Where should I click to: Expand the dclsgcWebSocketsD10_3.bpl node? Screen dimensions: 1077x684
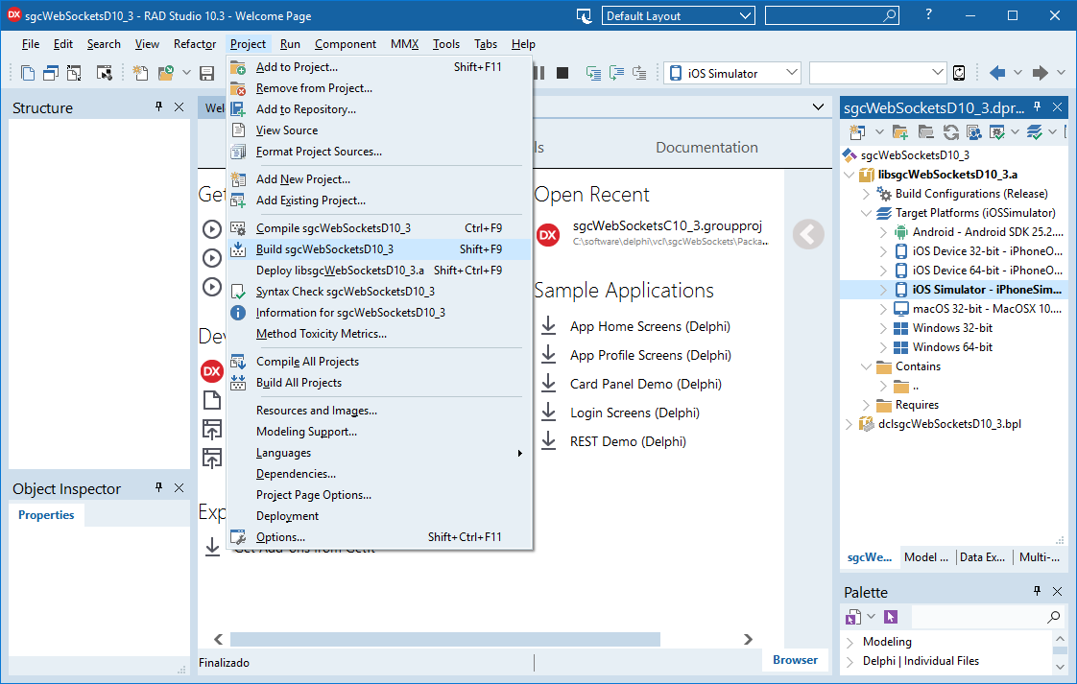850,424
